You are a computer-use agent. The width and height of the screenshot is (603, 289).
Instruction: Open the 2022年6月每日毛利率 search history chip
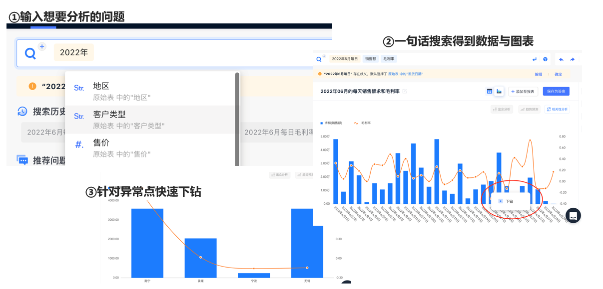coord(278,132)
